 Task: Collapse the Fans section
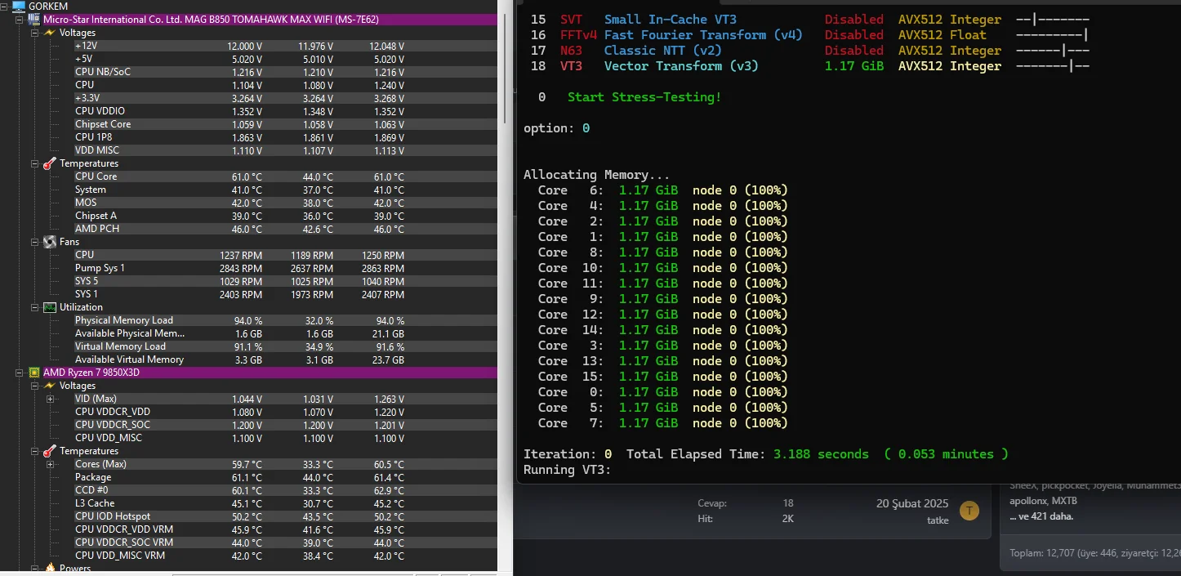point(35,242)
